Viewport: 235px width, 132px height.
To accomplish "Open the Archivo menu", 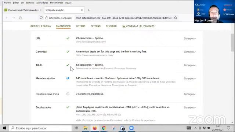I will tap(7, 3).
